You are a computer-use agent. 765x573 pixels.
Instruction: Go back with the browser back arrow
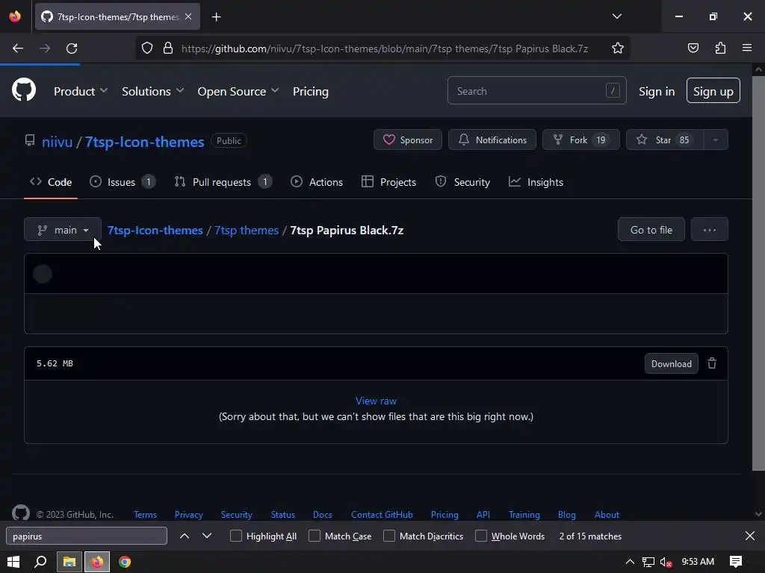point(18,48)
